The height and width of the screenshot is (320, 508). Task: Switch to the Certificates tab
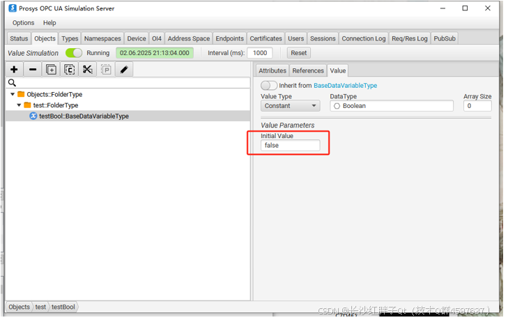pos(265,38)
